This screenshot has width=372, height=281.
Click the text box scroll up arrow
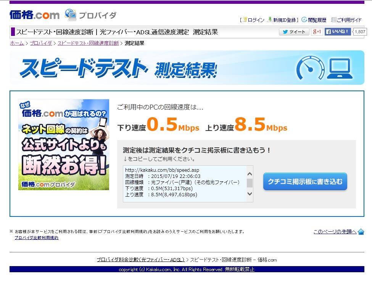pos(250,174)
